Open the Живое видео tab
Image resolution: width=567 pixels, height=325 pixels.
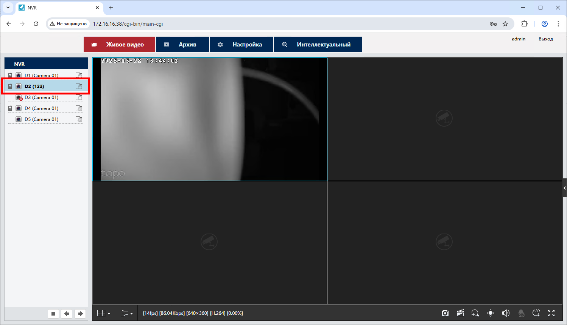click(119, 44)
